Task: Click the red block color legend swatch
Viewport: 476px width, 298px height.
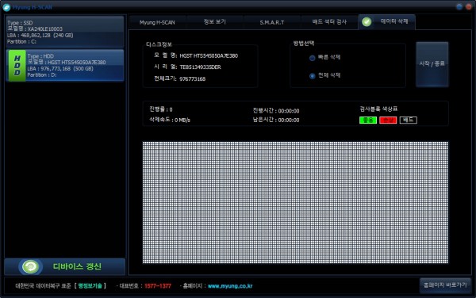Action: [388, 120]
